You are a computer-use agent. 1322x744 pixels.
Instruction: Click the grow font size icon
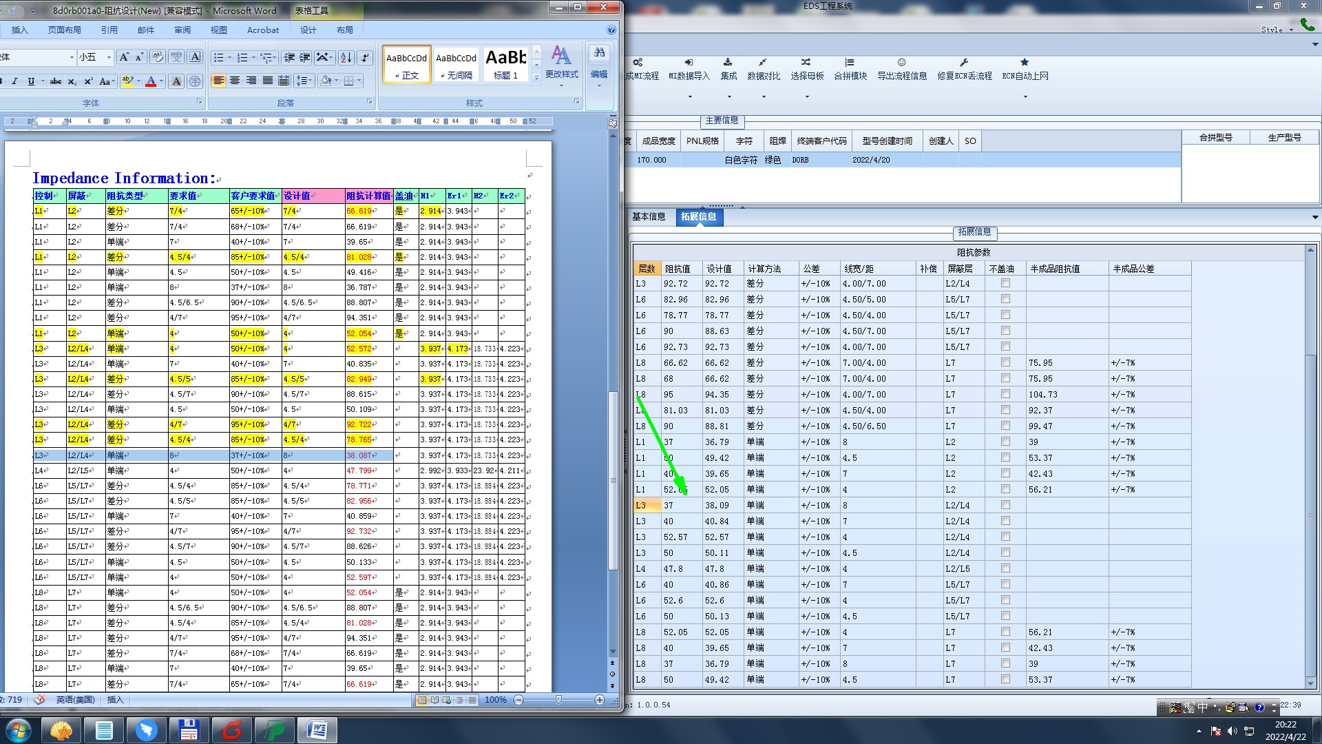pyautogui.click(x=124, y=57)
